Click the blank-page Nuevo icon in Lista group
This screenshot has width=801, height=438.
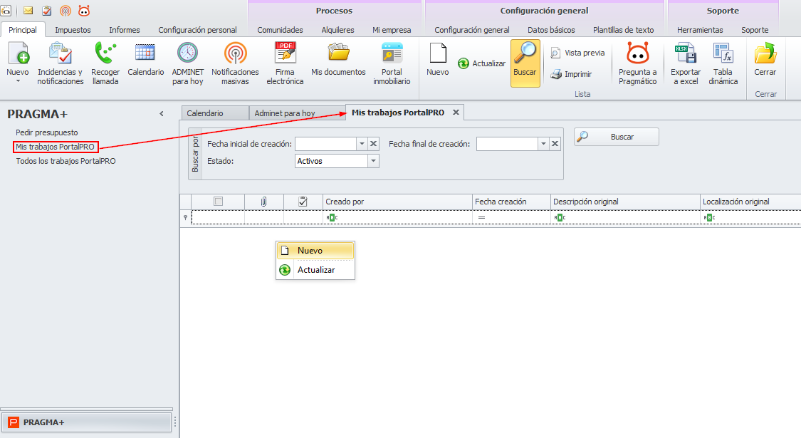click(438, 53)
